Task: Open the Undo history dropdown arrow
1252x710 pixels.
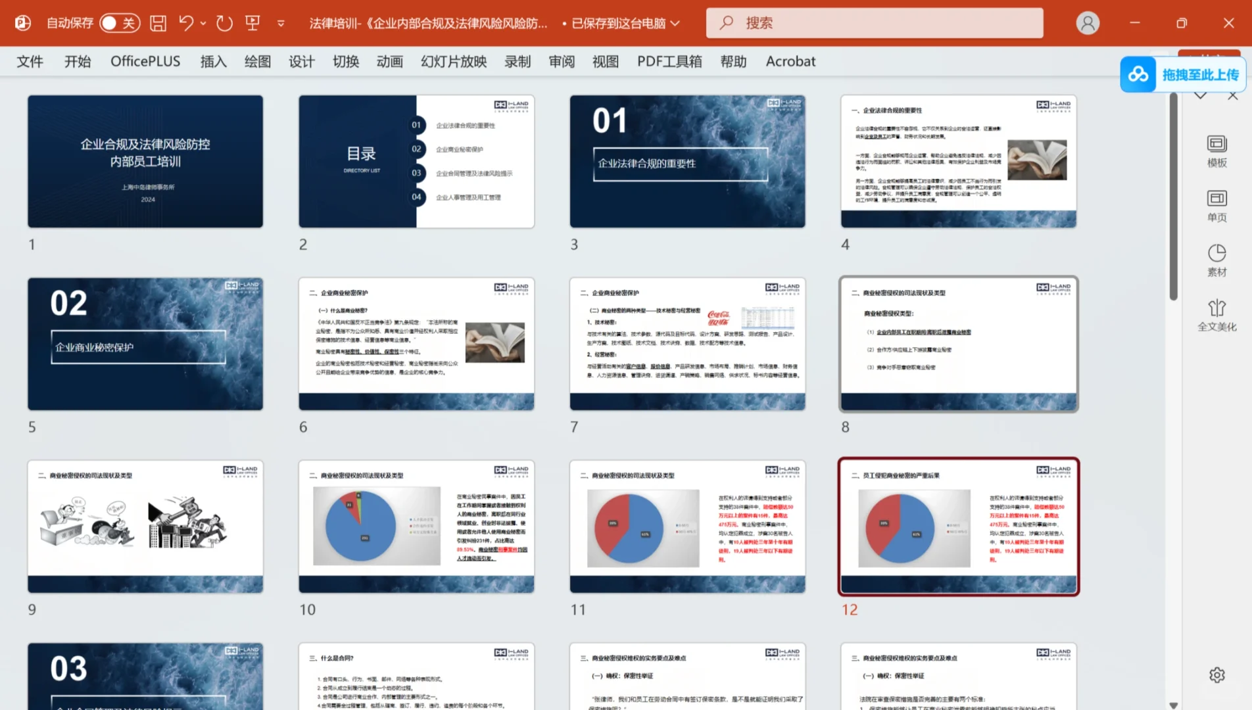Action: click(203, 23)
